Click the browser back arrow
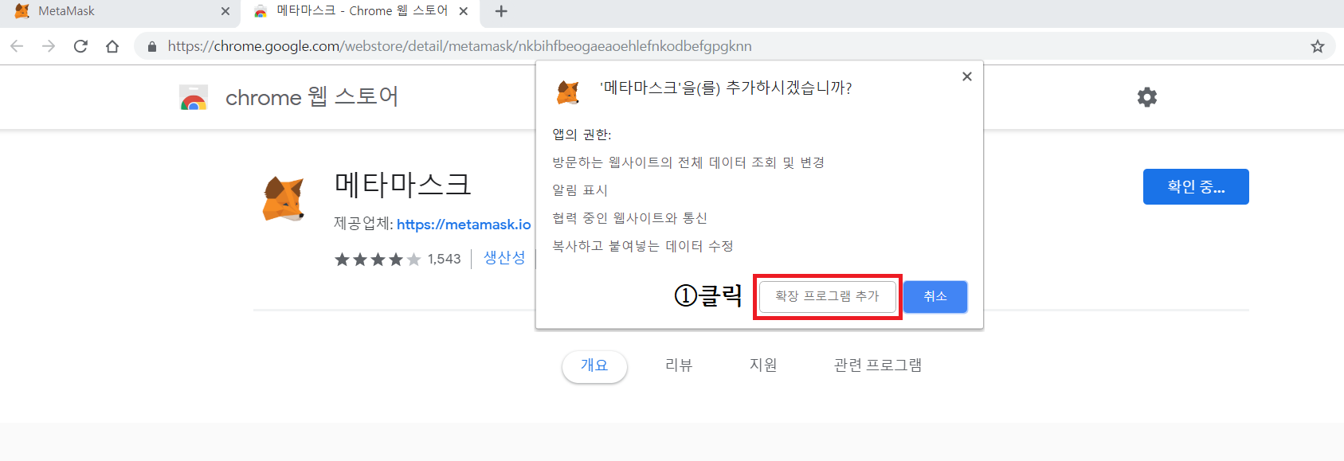Image resolution: width=1344 pixels, height=461 pixels. pos(17,46)
